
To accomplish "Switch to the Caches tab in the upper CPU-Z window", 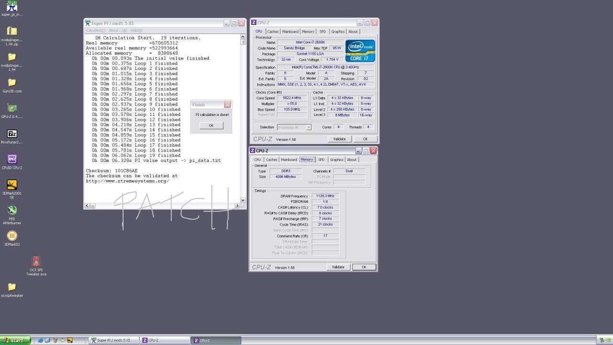I will [273, 32].
